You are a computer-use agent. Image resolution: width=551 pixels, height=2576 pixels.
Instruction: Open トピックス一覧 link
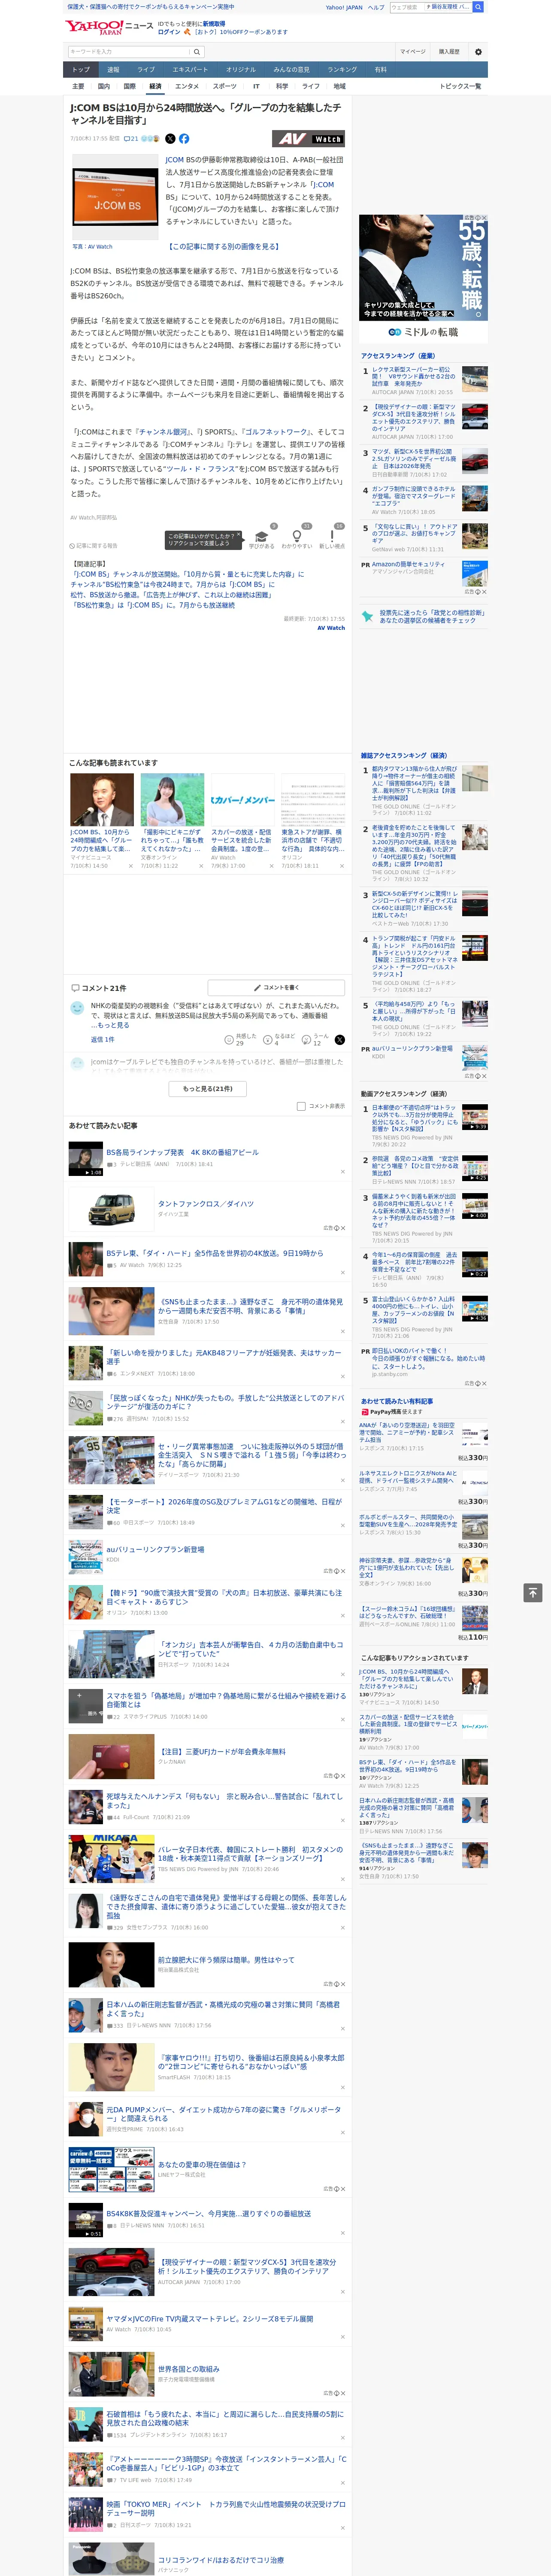(x=461, y=86)
